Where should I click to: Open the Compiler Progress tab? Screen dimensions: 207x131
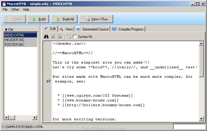pyautogui.click(x=128, y=29)
